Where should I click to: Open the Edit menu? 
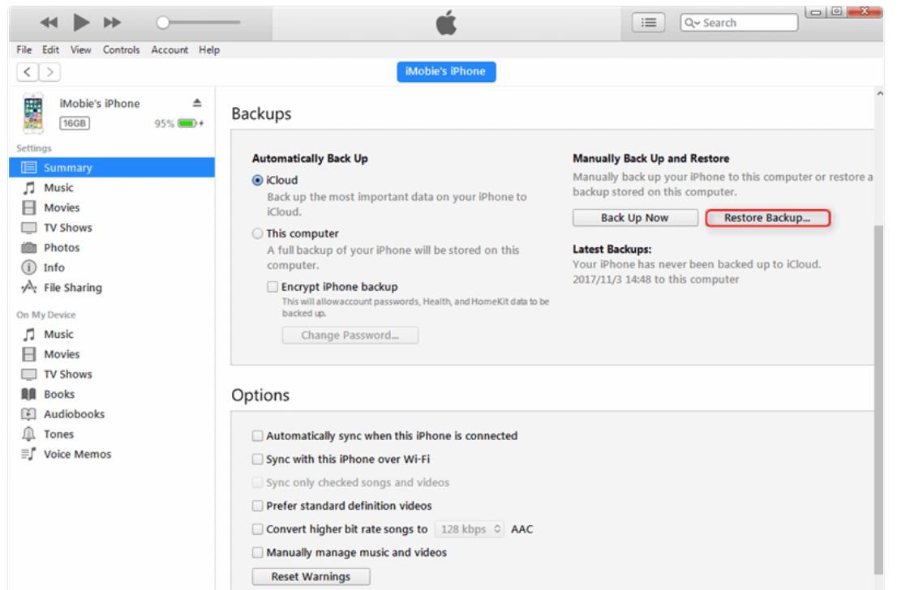[x=51, y=49]
